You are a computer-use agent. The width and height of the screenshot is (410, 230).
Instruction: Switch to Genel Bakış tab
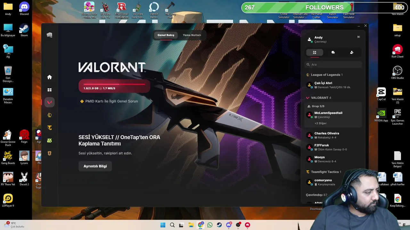click(166, 35)
